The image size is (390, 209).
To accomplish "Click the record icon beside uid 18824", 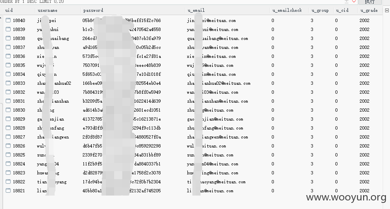I will 8,163.
